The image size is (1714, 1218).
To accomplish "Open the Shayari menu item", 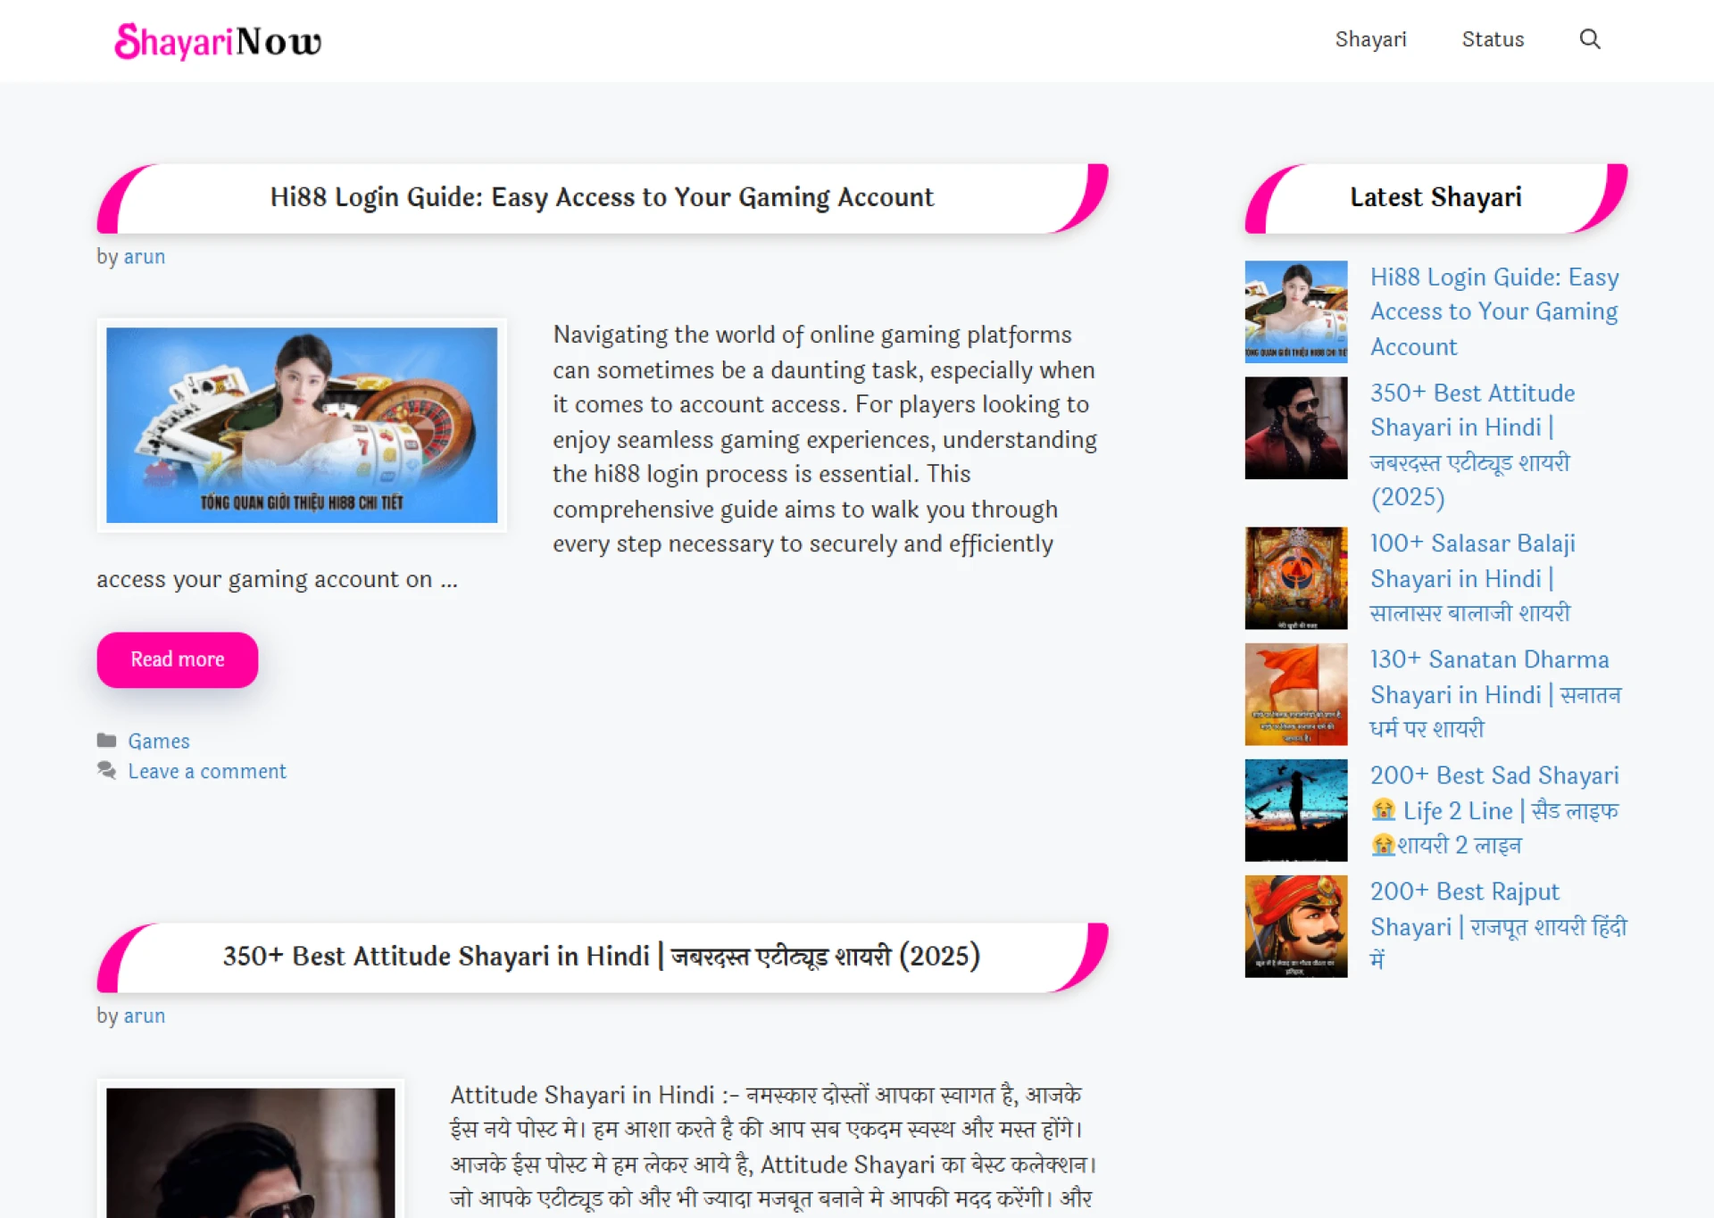I will coord(1370,39).
